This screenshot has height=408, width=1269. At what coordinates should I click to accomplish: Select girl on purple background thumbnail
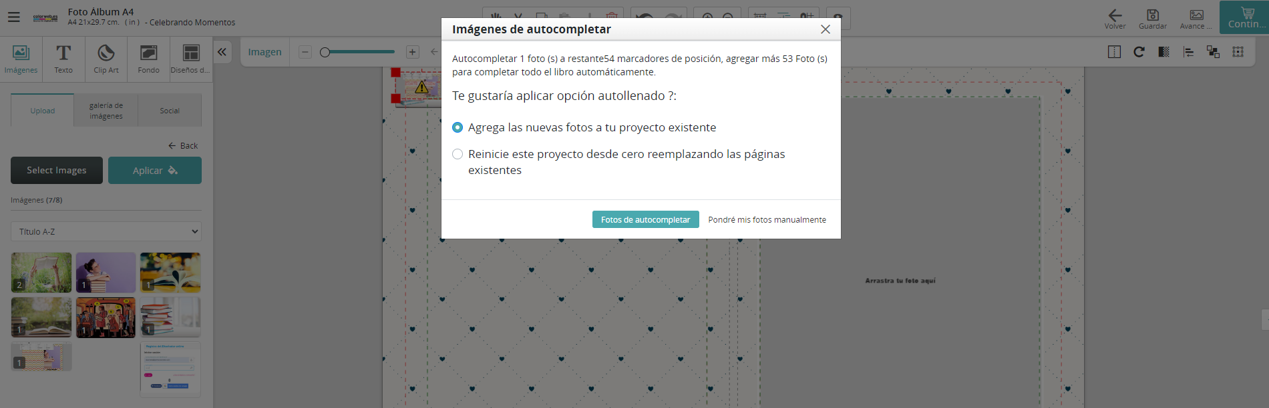pos(106,272)
